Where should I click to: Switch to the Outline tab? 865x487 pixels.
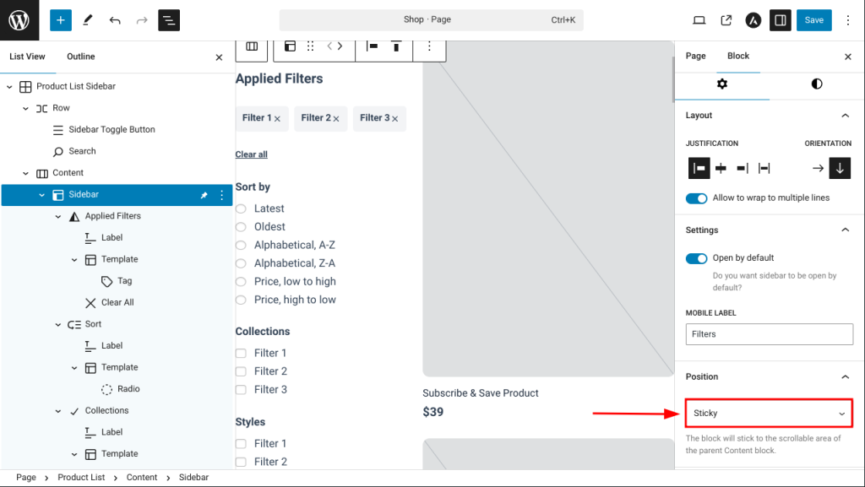coord(81,57)
